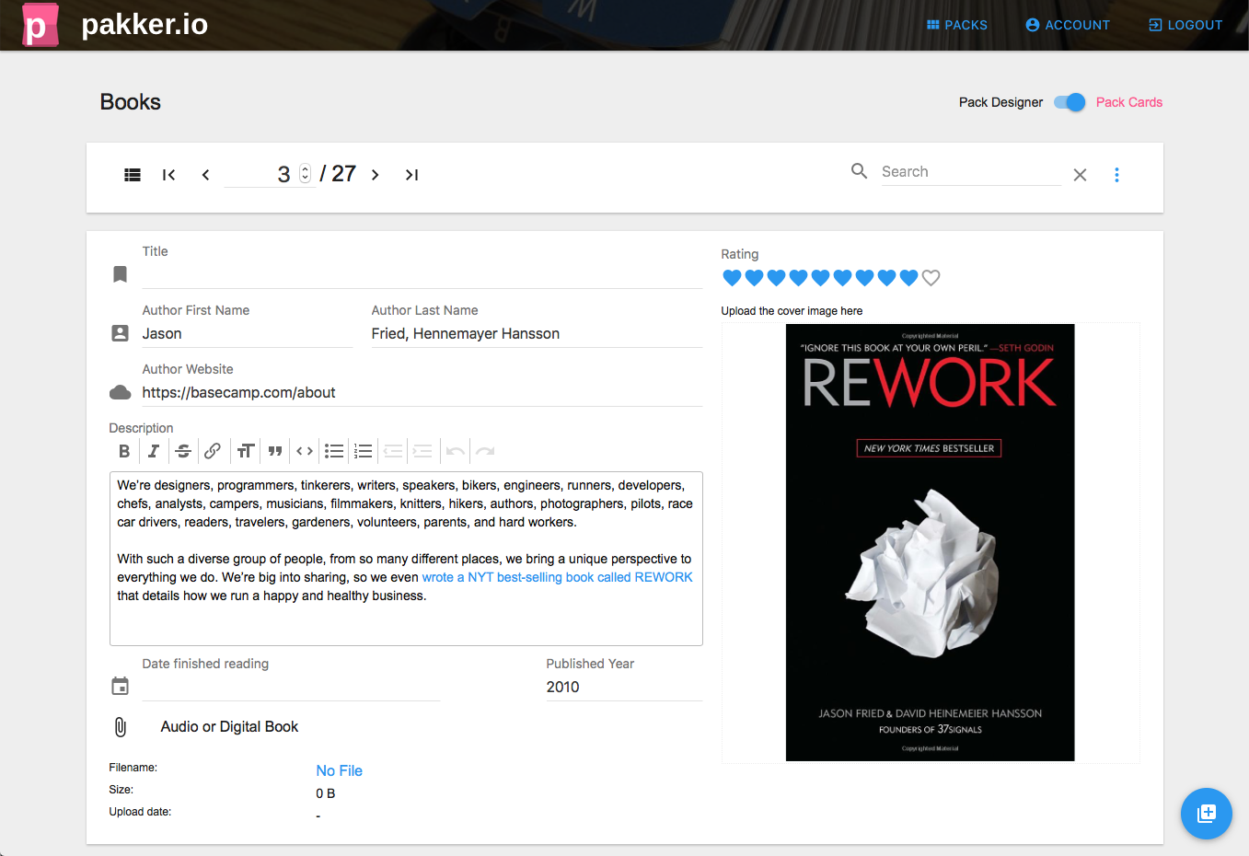Select the Pack Designer label

[x=1000, y=102]
